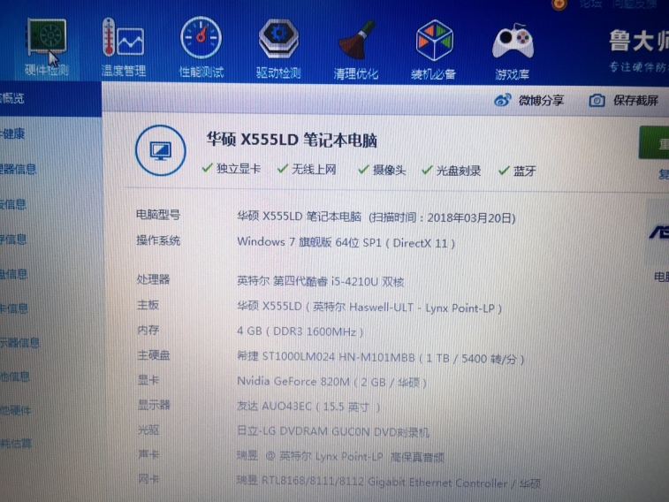
Task: Click the 保存截屏 save screenshot button
Action: 624,101
